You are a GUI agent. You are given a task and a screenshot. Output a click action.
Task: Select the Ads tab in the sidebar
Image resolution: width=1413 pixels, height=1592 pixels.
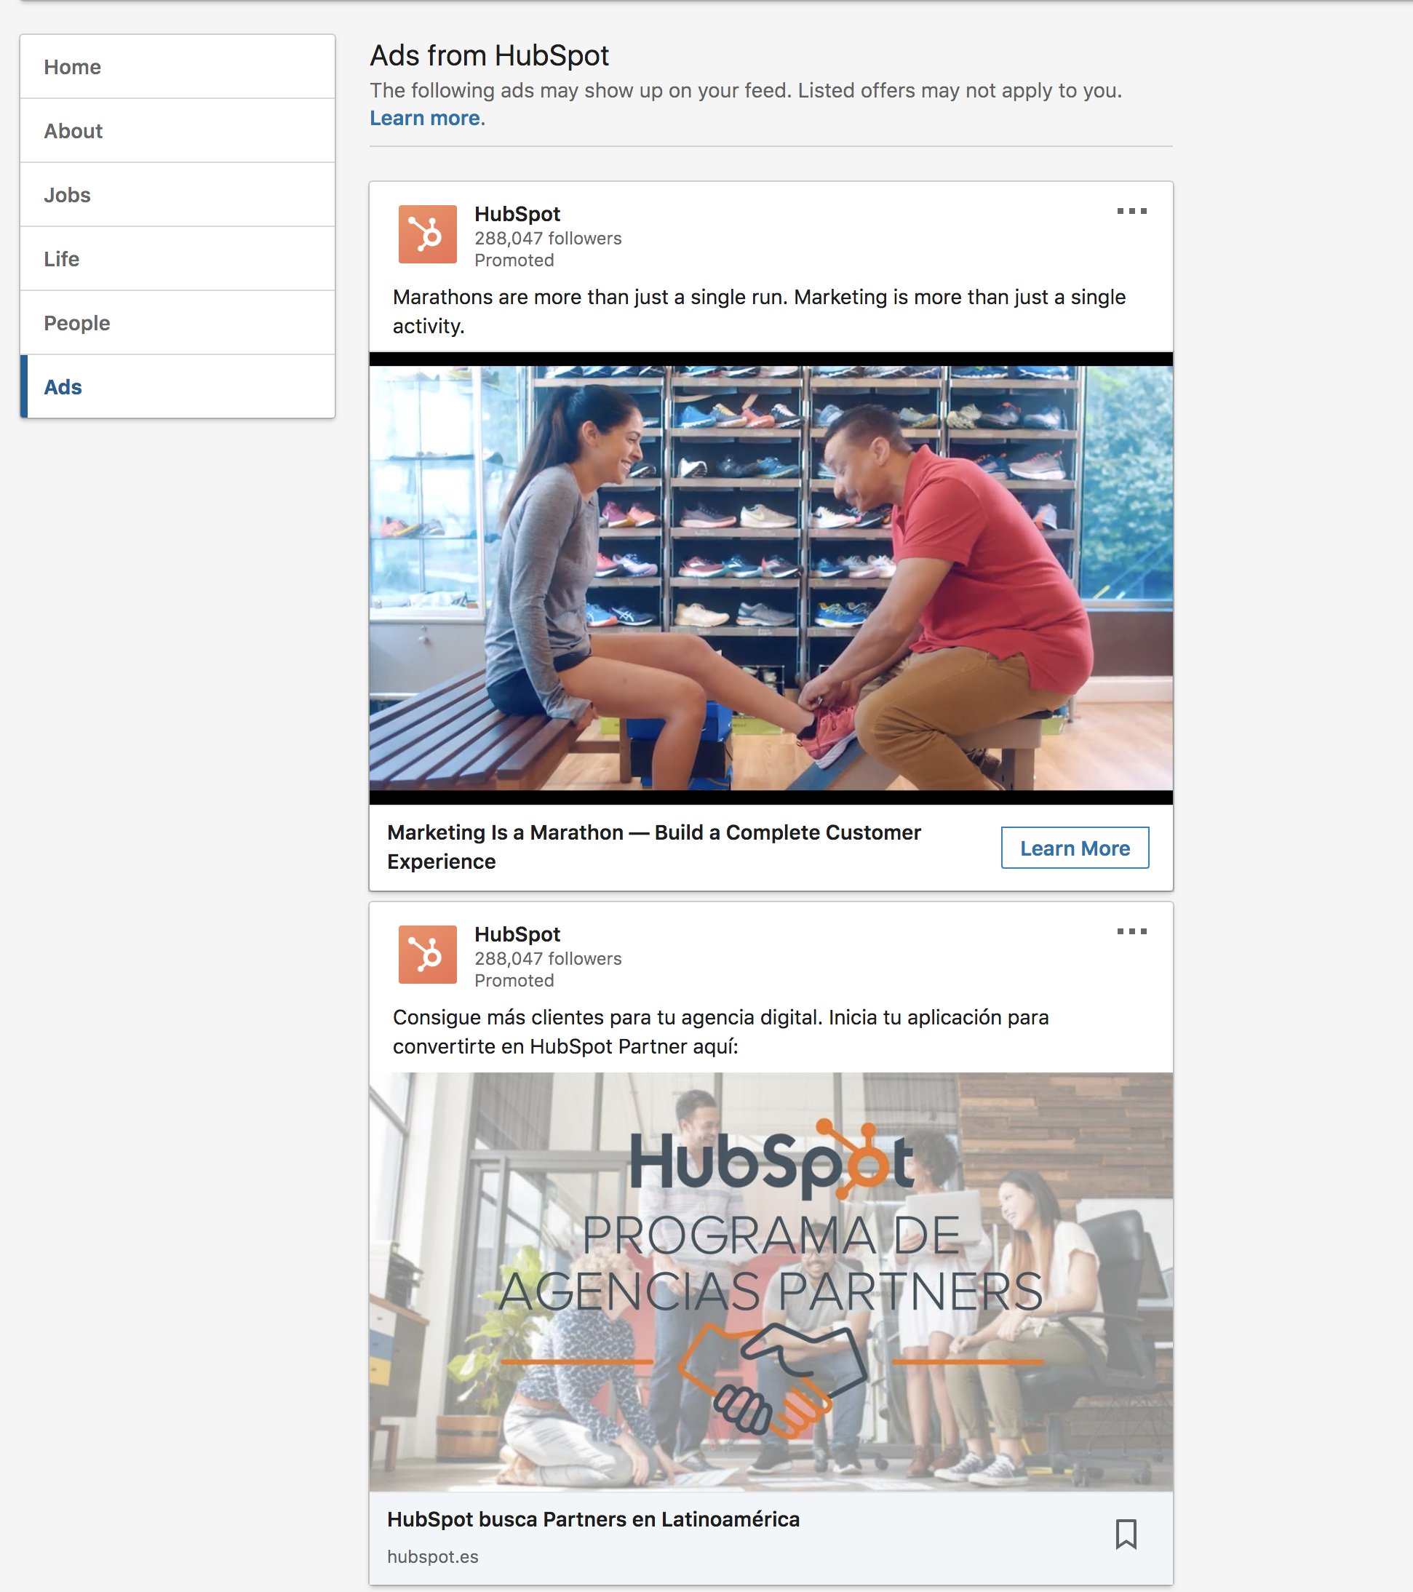[178, 386]
